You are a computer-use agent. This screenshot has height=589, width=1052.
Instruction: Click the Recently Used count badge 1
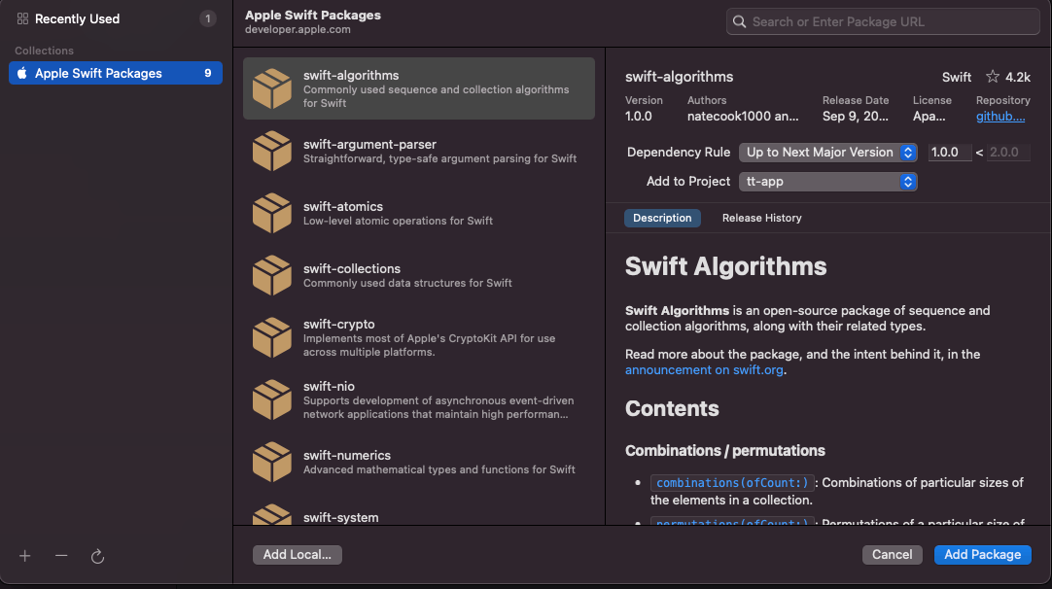(207, 18)
